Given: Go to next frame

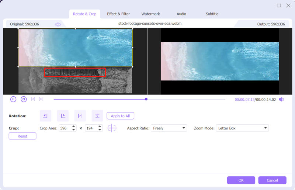Looking at the screenshot, I should pyautogui.click(x=41, y=99).
